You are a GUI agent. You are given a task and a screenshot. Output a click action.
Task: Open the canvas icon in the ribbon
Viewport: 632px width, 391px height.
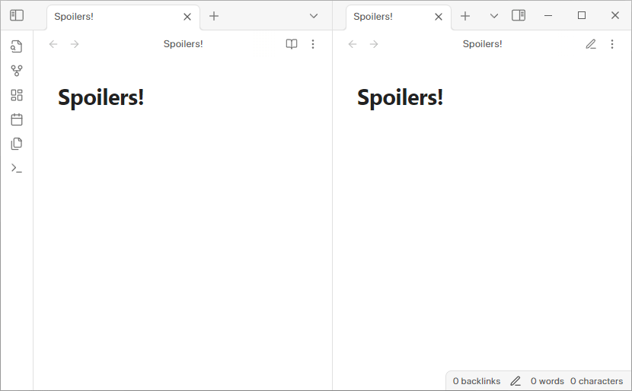pyautogui.click(x=17, y=95)
